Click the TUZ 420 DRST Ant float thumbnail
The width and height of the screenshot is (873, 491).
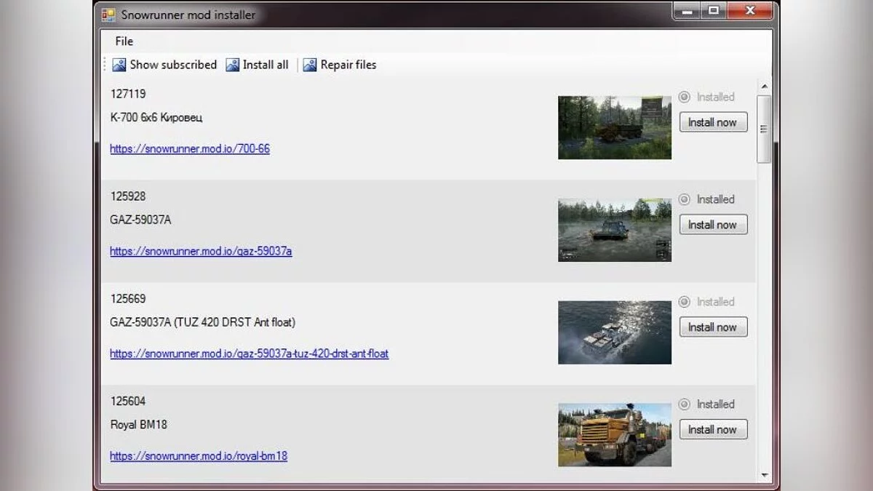tap(615, 332)
